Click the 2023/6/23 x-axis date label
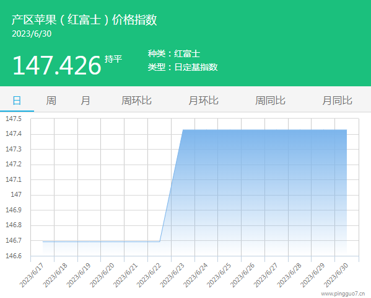Screen dimensions: 371x298 (x=172, y=275)
